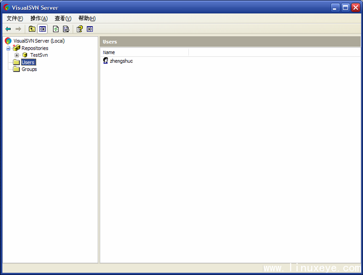Click the Users folder icon
Image resolution: width=363 pixels, height=275 pixels.
pos(16,62)
